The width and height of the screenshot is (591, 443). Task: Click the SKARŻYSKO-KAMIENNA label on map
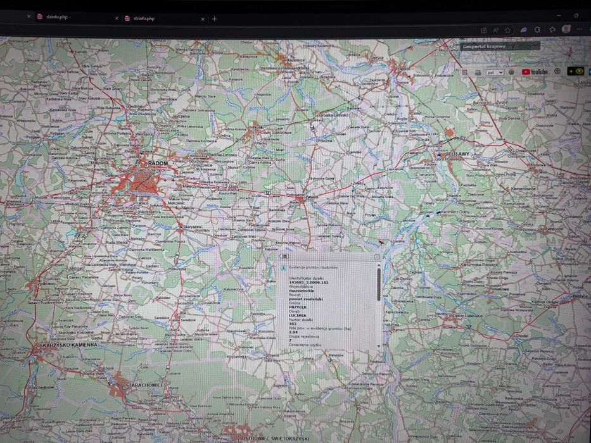coord(68,345)
